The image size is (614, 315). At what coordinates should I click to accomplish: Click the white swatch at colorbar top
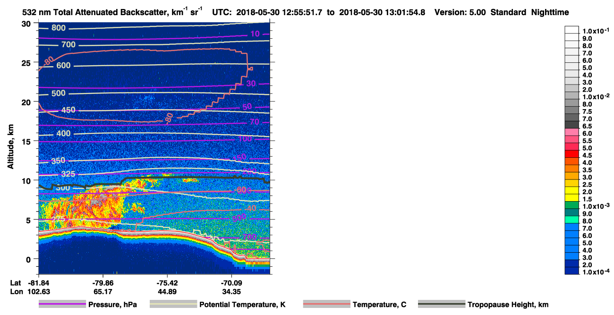[x=572, y=30]
